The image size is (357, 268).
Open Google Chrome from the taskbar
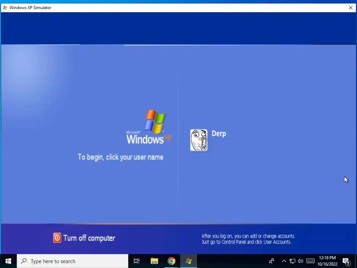[x=172, y=261]
